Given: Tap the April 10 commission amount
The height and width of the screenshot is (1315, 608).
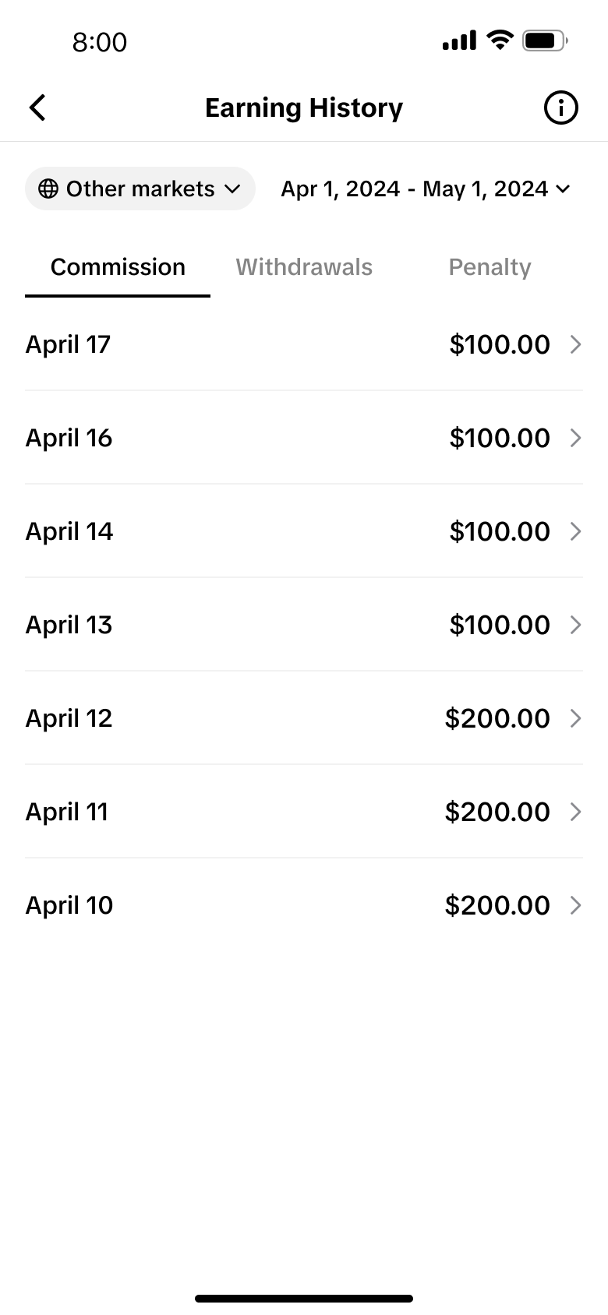Looking at the screenshot, I should [497, 905].
